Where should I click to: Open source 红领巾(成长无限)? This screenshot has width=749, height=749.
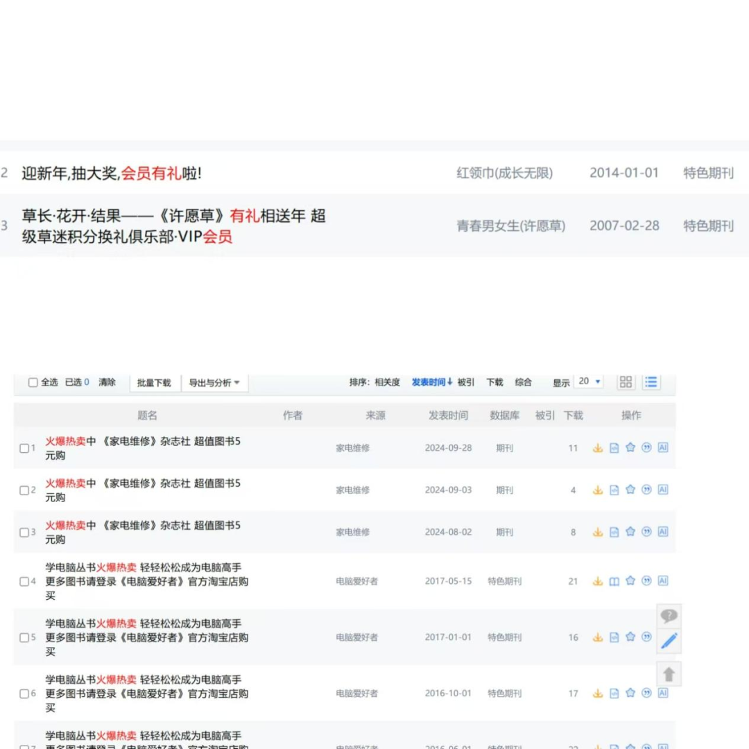[504, 173]
